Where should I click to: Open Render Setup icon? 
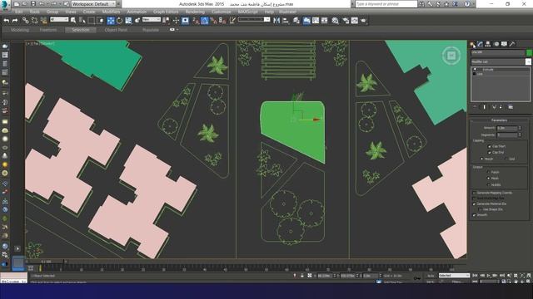coord(346,21)
